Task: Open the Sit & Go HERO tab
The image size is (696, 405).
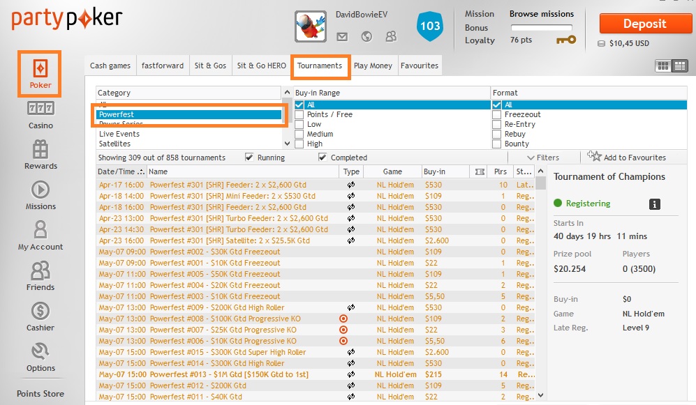Action: [x=262, y=66]
